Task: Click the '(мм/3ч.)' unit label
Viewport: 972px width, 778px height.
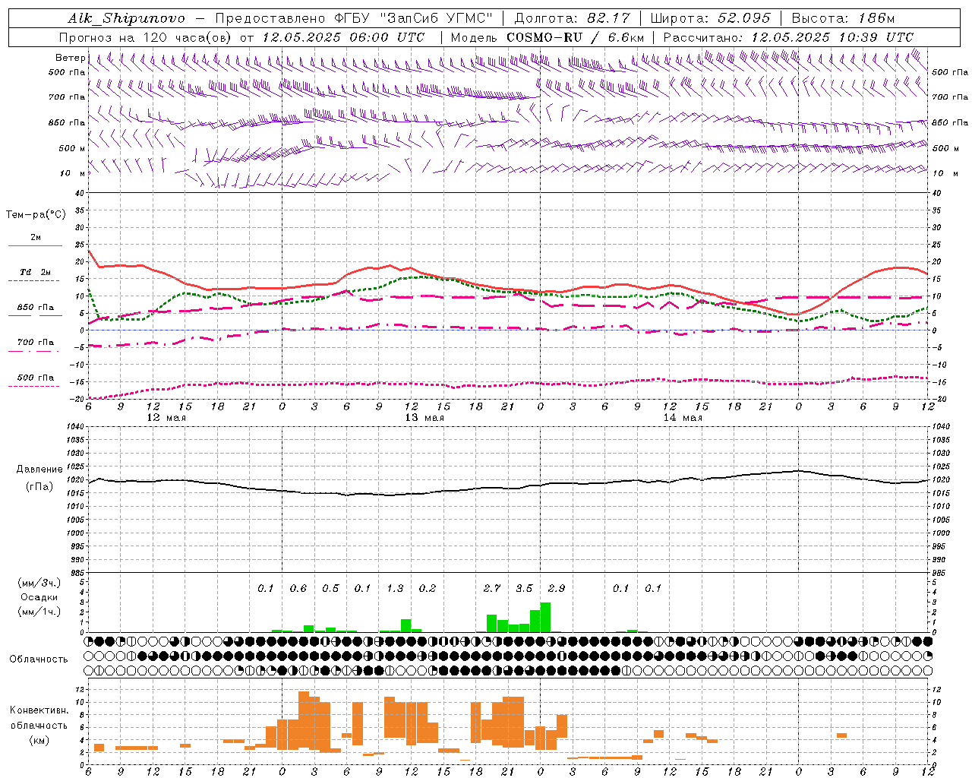Action: (39, 583)
